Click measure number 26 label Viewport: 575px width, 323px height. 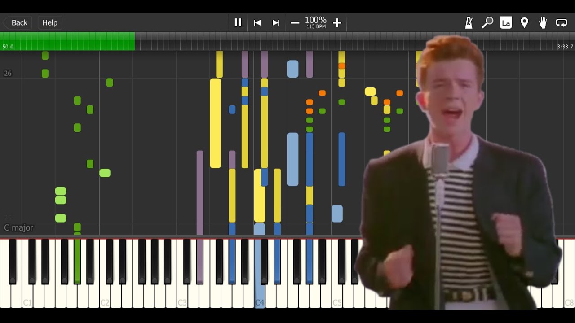pos(8,73)
